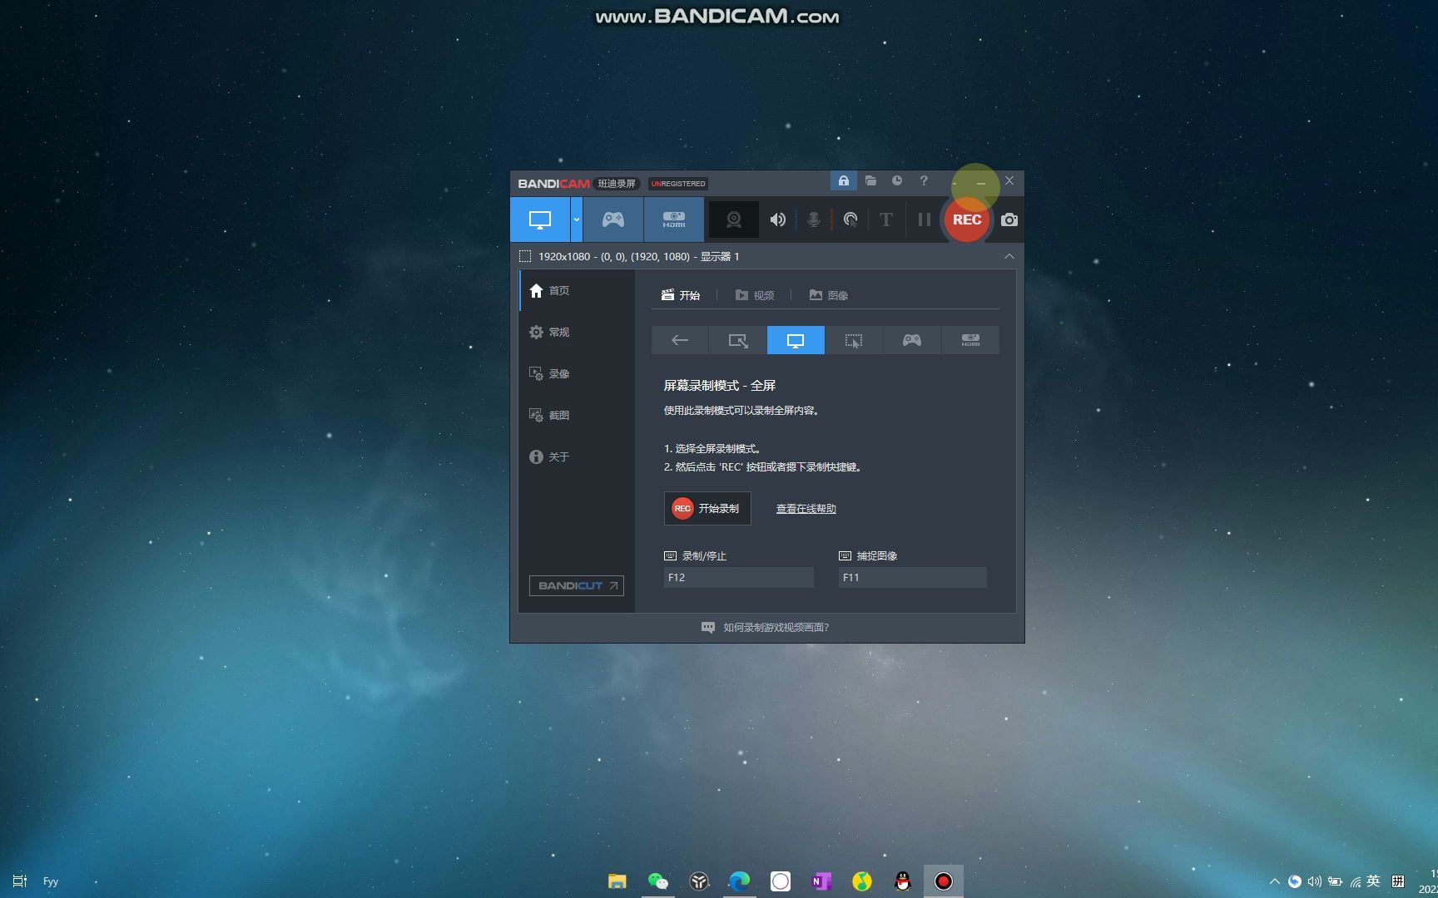Toggle the speaker sound recording icon
The image size is (1438, 898).
[777, 220]
